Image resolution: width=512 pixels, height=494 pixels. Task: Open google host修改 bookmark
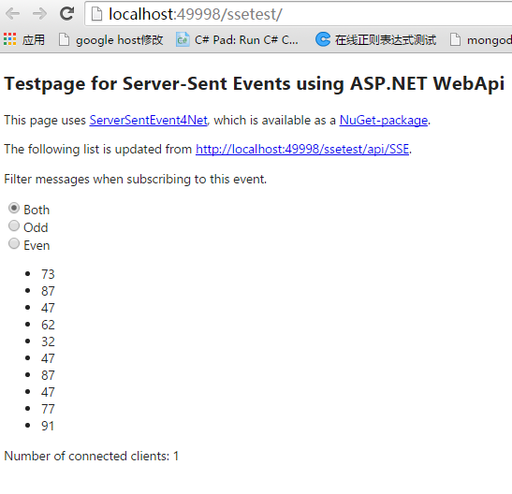coord(110,40)
